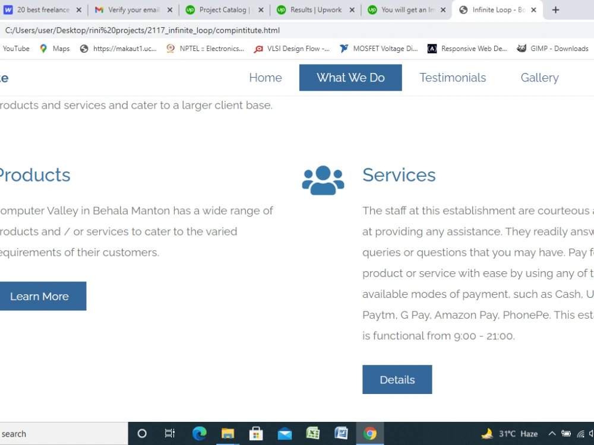594x445 pixels.
Task: Click the address bar file URL
Action: pyautogui.click(x=143, y=30)
